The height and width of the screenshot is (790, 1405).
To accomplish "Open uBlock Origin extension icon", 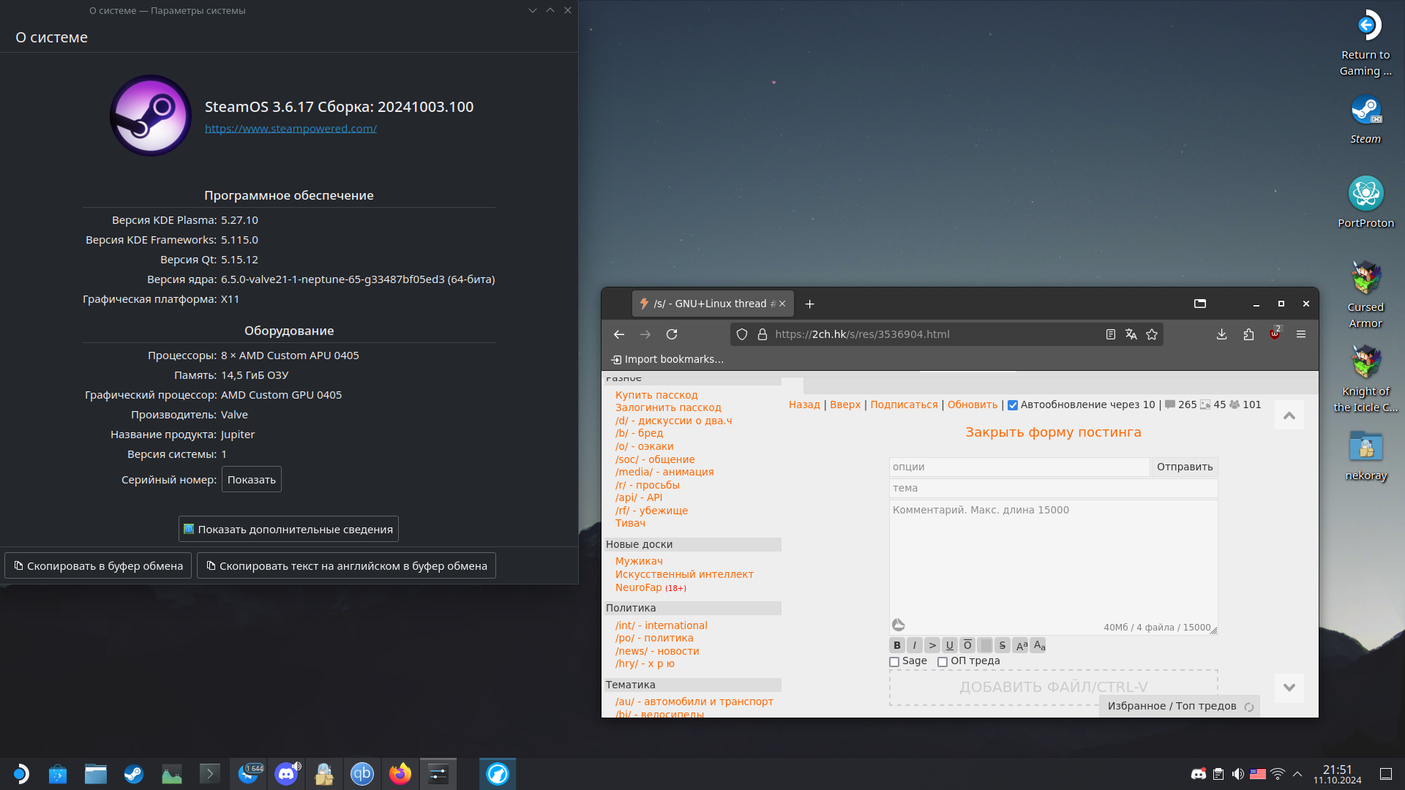I will point(1275,334).
